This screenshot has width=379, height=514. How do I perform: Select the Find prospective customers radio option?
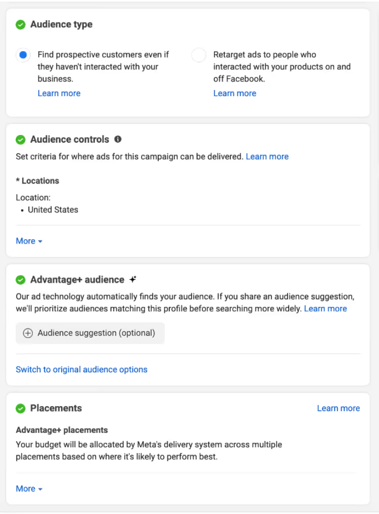click(23, 55)
